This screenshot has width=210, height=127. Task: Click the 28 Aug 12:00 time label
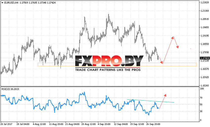(x=88, y=124)
